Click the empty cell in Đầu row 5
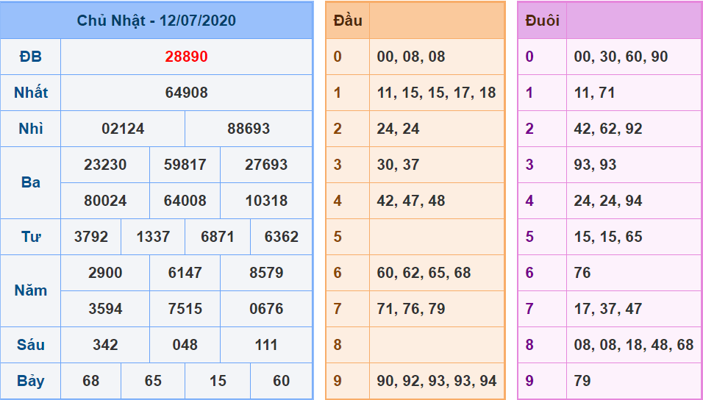The height and width of the screenshot is (400, 703). (436, 237)
